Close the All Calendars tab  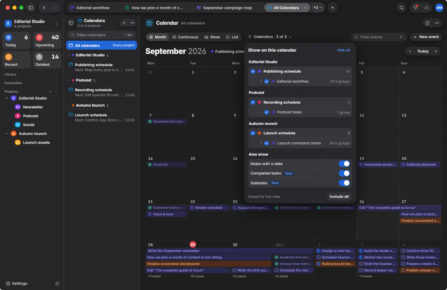[x=306, y=8]
